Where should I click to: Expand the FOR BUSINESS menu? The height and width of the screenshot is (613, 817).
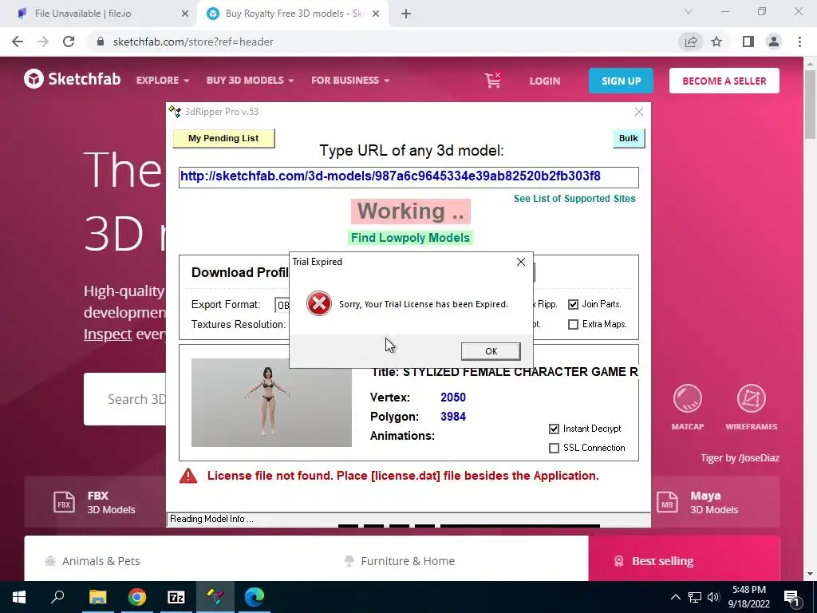(350, 81)
